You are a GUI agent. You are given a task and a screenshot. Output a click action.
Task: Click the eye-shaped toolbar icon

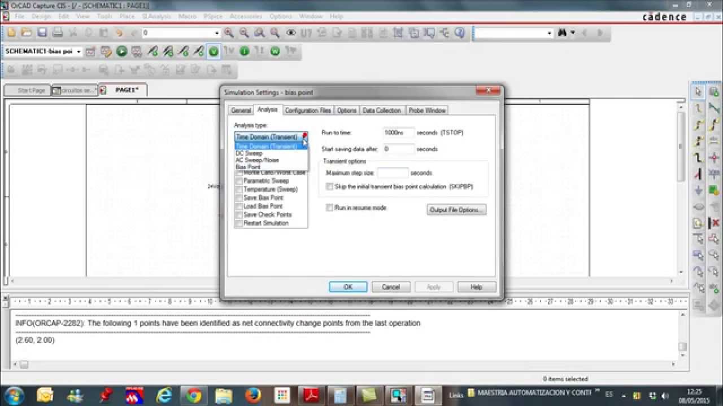290,33
